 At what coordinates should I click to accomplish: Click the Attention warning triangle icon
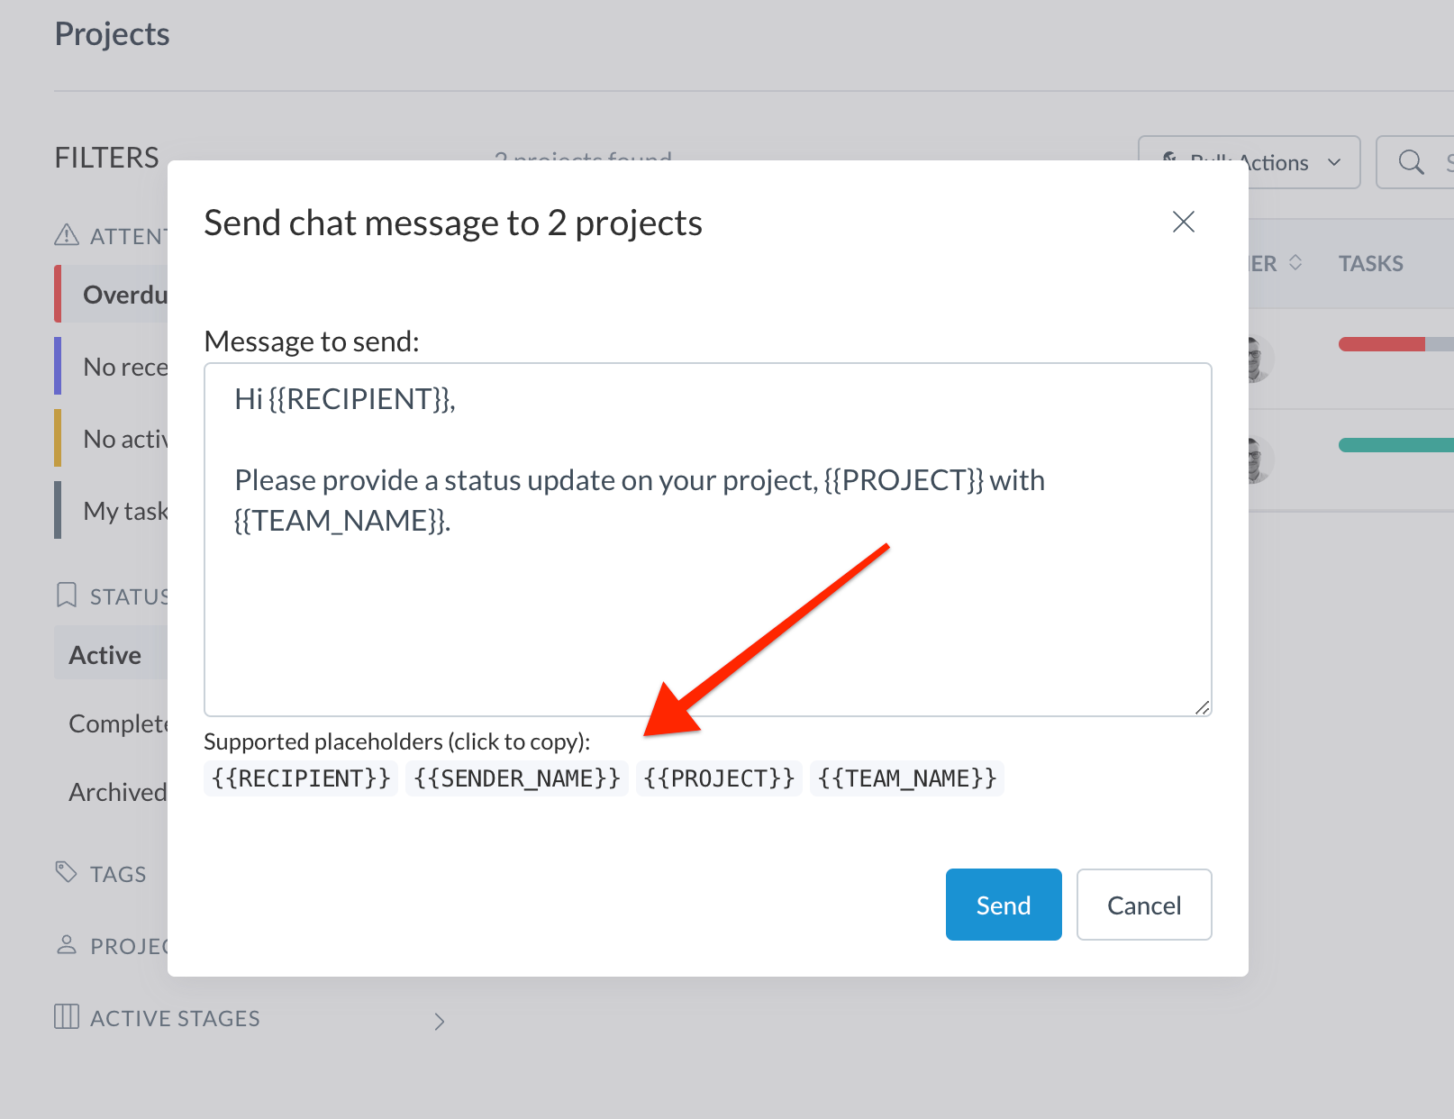(x=67, y=235)
